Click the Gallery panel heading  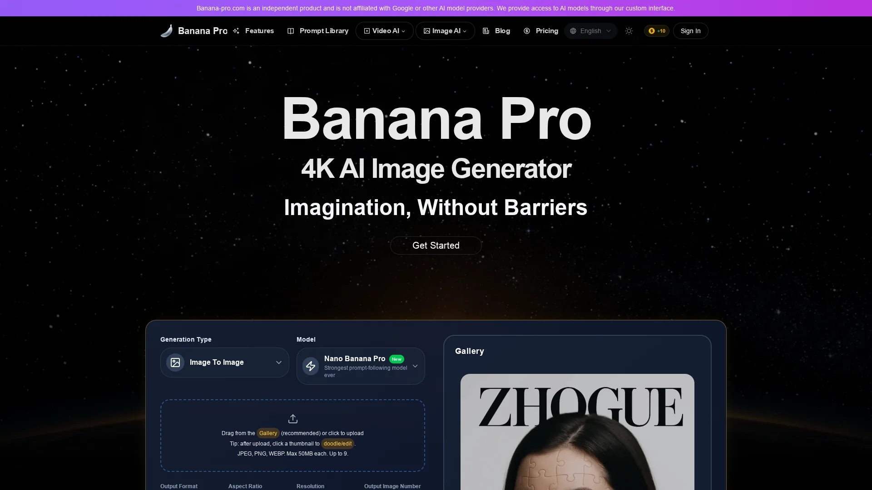(x=470, y=351)
